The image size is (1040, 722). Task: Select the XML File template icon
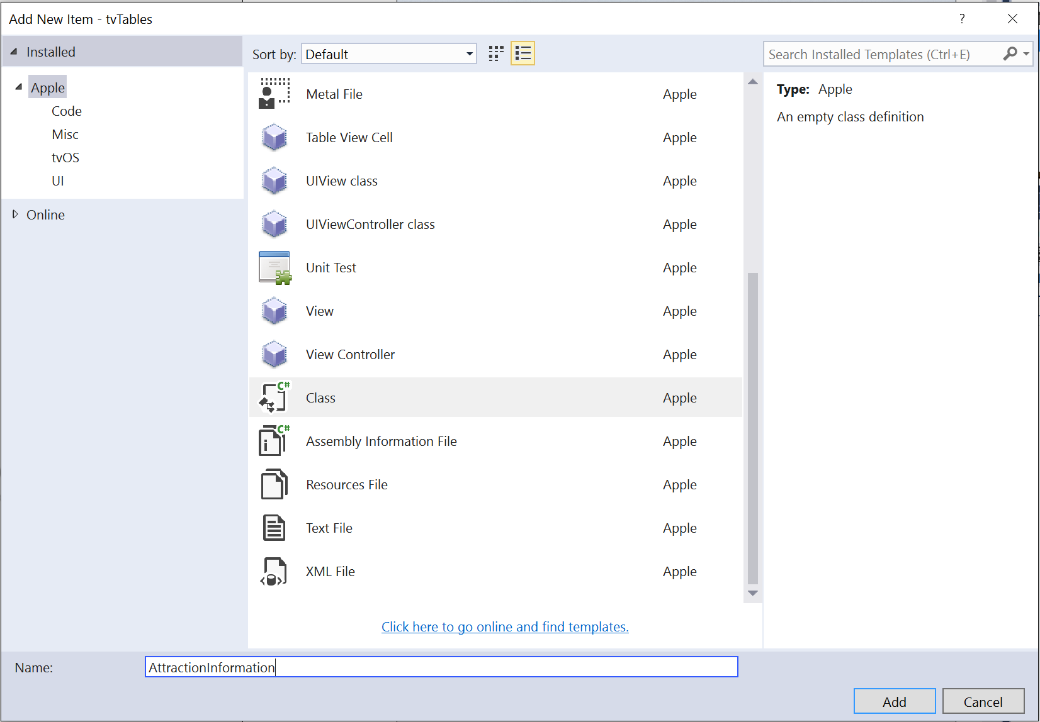click(x=273, y=571)
